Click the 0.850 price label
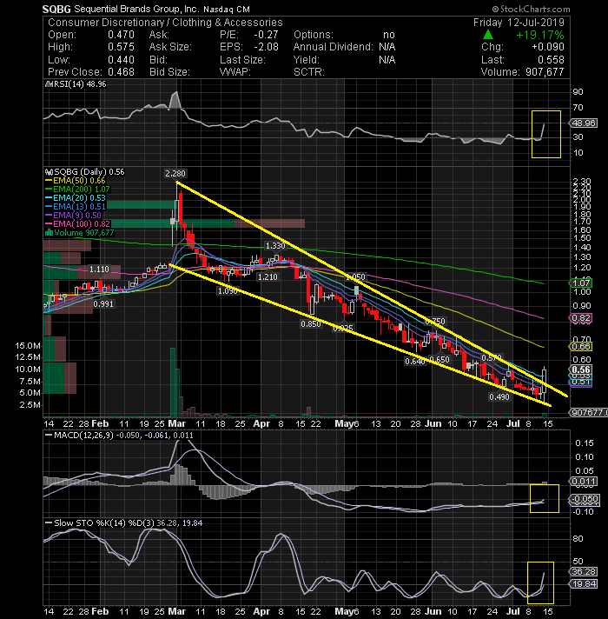The width and height of the screenshot is (608, 619). point(311,324)
